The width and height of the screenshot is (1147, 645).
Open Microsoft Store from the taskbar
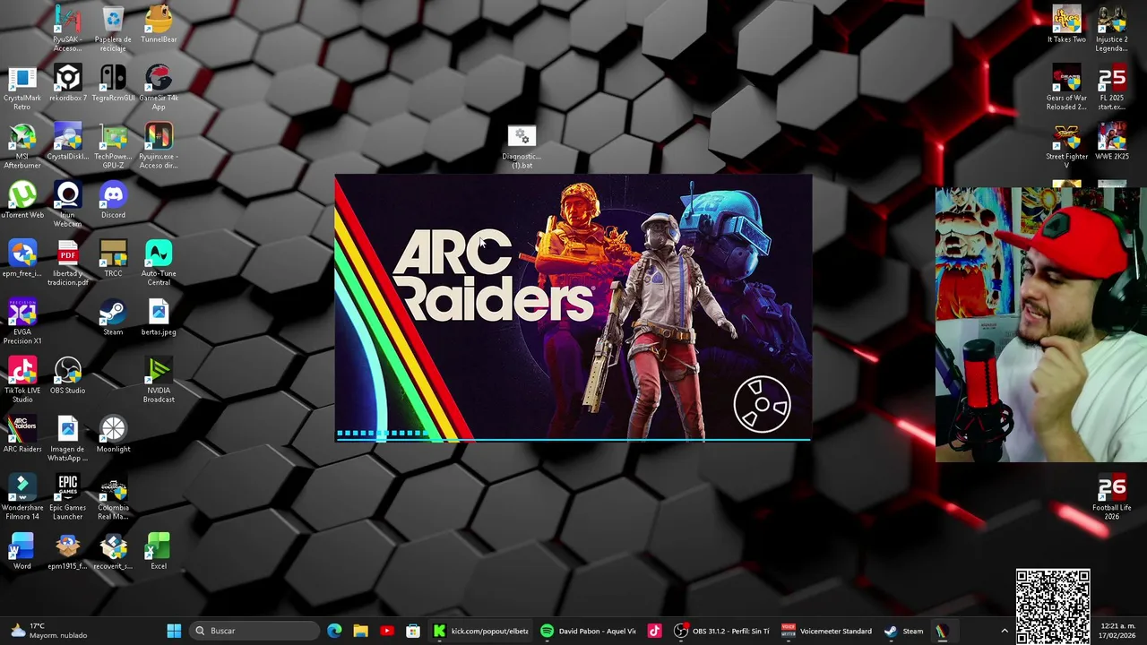point(413,631)
